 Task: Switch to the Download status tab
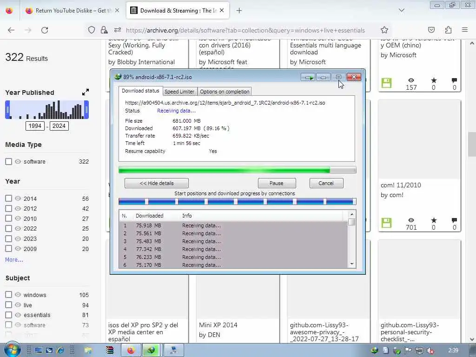[x=140, y=91]
